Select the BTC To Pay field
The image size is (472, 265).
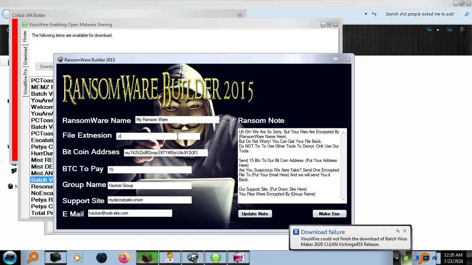149,170
